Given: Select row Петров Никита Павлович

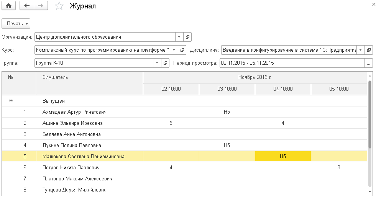Looking at the screenshot, I should point(71,167).
